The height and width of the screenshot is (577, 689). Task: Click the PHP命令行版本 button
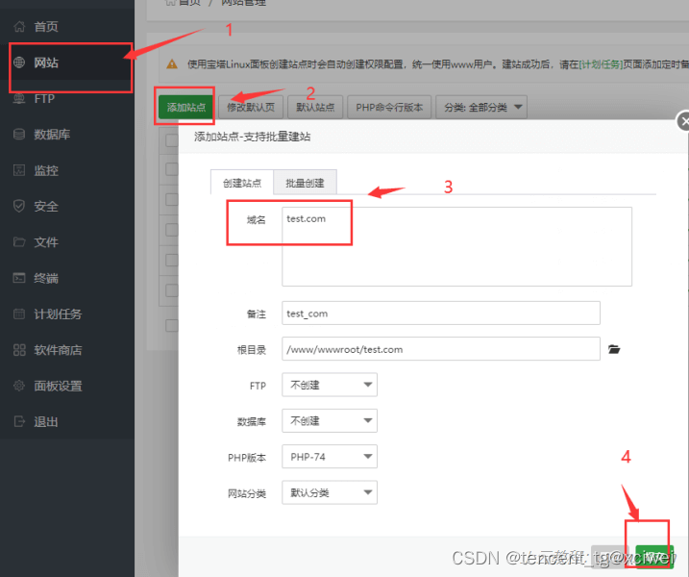(389, 107)
